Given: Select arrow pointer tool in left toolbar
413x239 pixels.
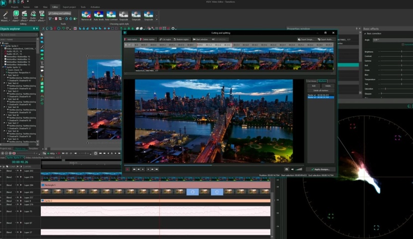Looking at the screenshot, I should (x=42, y=34).
